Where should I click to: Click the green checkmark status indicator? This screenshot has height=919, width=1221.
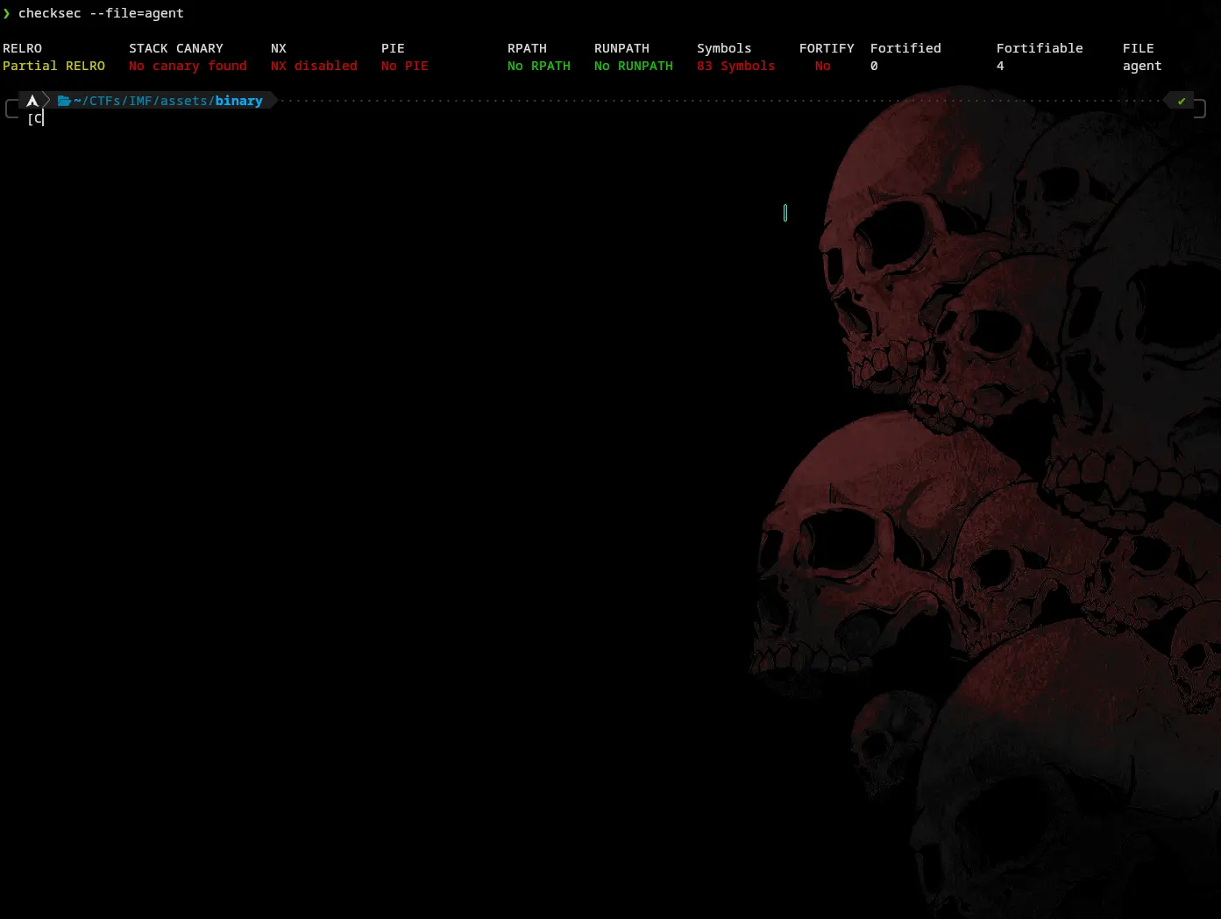click(x=1182, y=102)
